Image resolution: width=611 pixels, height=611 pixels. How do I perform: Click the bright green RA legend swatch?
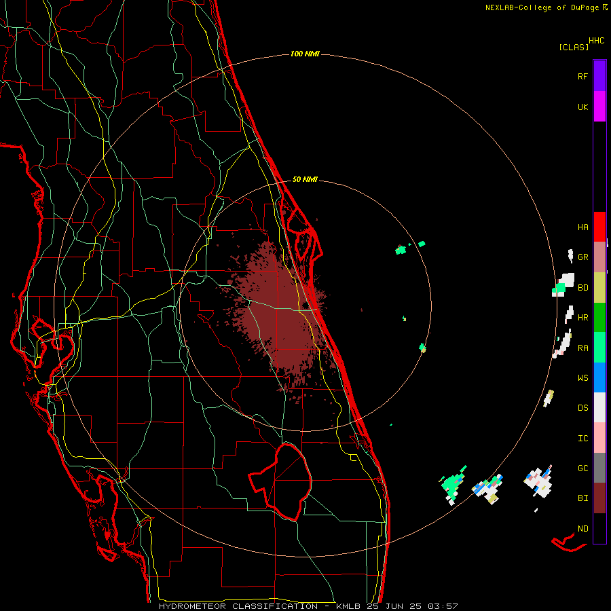pyautogui.click(x=599, y=348)
